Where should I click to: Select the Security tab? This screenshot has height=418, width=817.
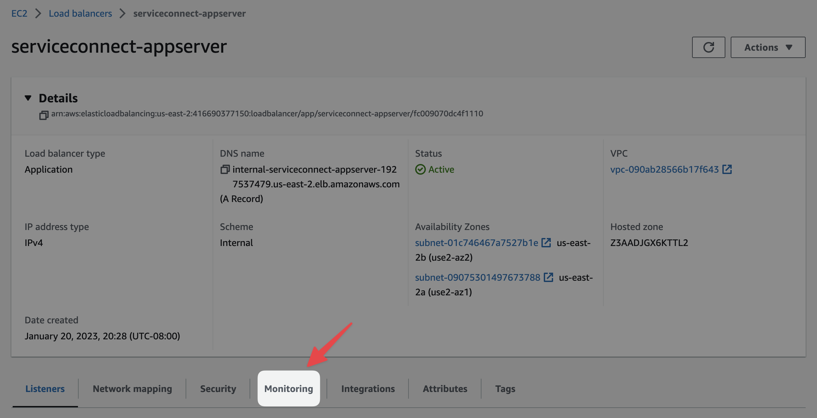218,389
